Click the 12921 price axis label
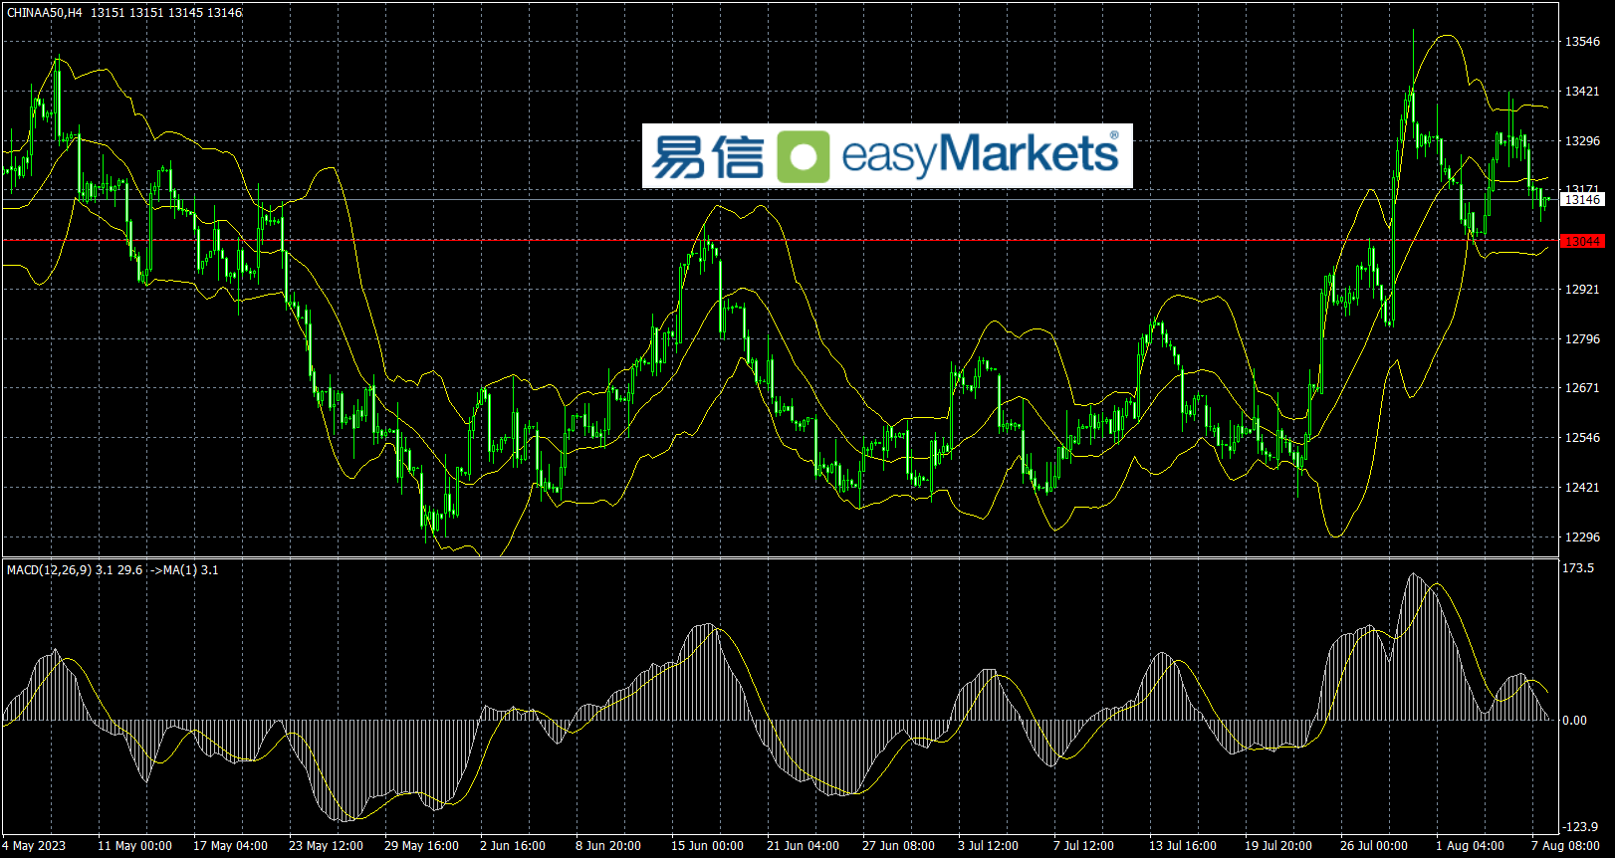Viewport: 1615px width, 858px height. click(1582, 290)
